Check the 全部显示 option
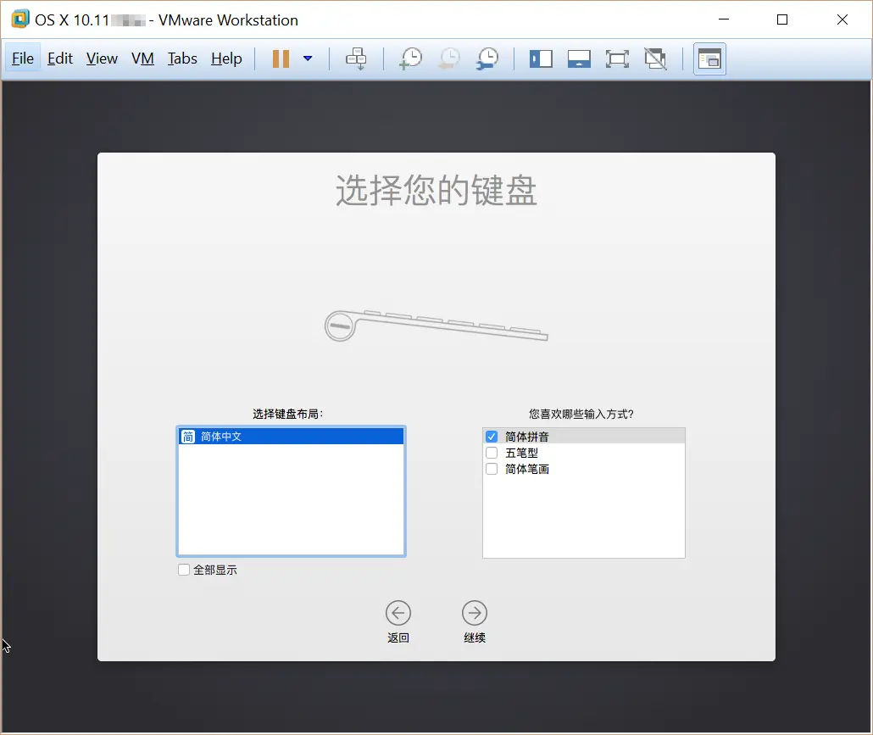The image size is (873, 735). [x=183, y=569]
